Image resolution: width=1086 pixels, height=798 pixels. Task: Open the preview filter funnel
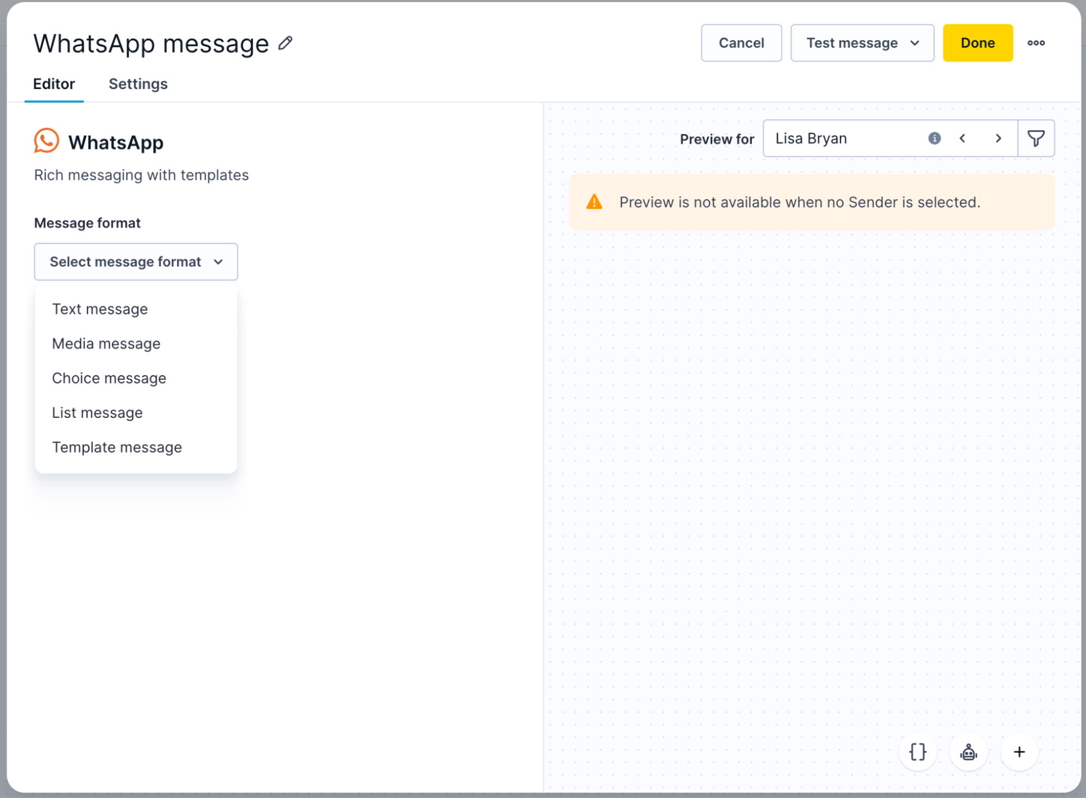[x=1036, y=139]
